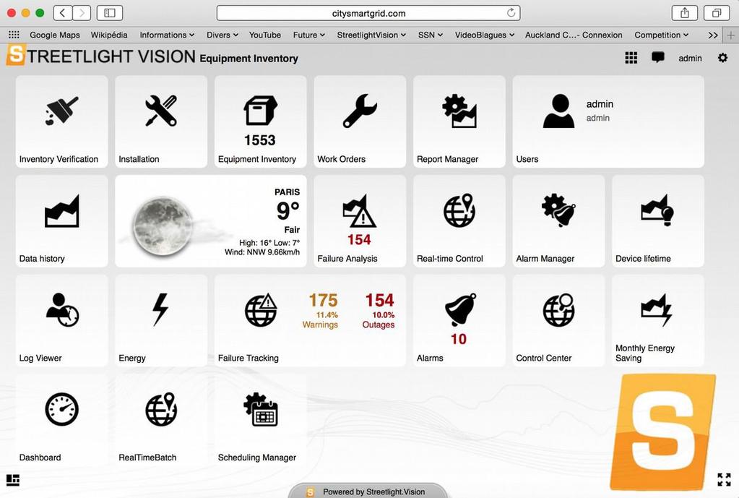Launch the RealTimeBatch globe-pin icon
The height and width of the screenshot is (498, 739).
[161, 409]
